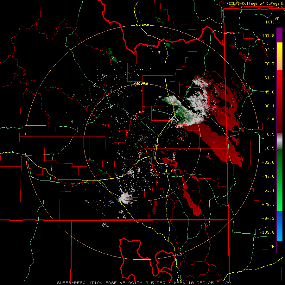Pick the -63.1 scale value
The image size is (285, 285).
268,190
